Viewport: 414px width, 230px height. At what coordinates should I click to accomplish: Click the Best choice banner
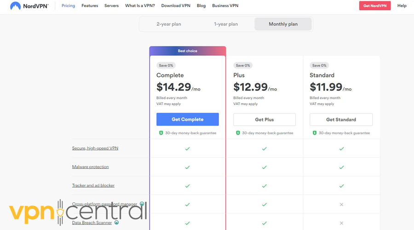pos(188,51)
